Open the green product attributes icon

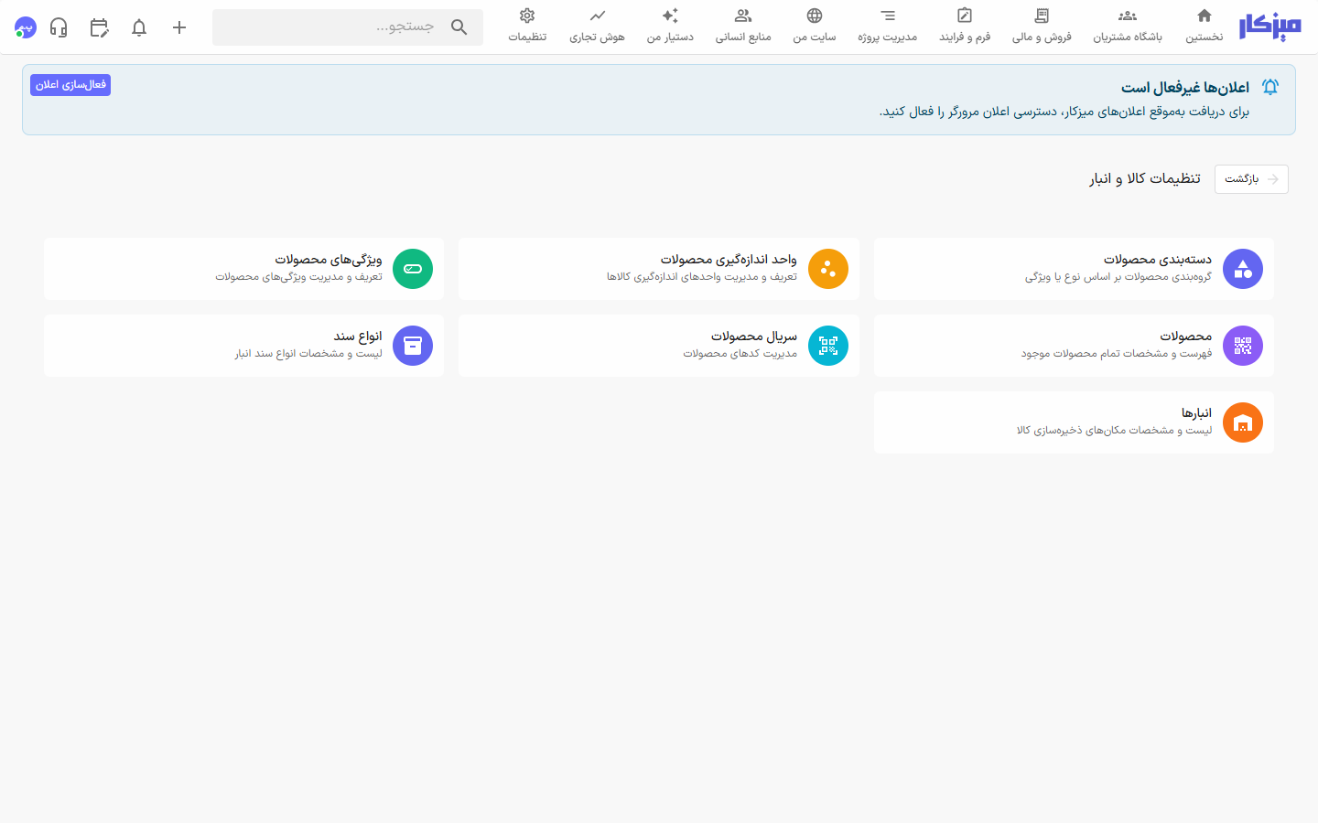pos(413,269)
